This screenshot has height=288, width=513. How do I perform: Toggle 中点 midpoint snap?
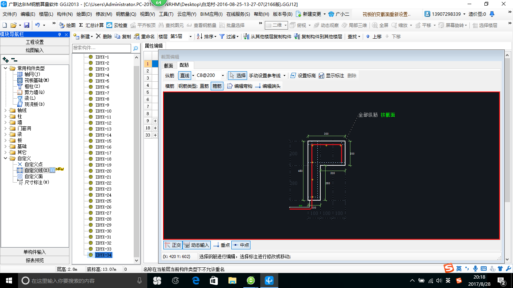[241, 245]
